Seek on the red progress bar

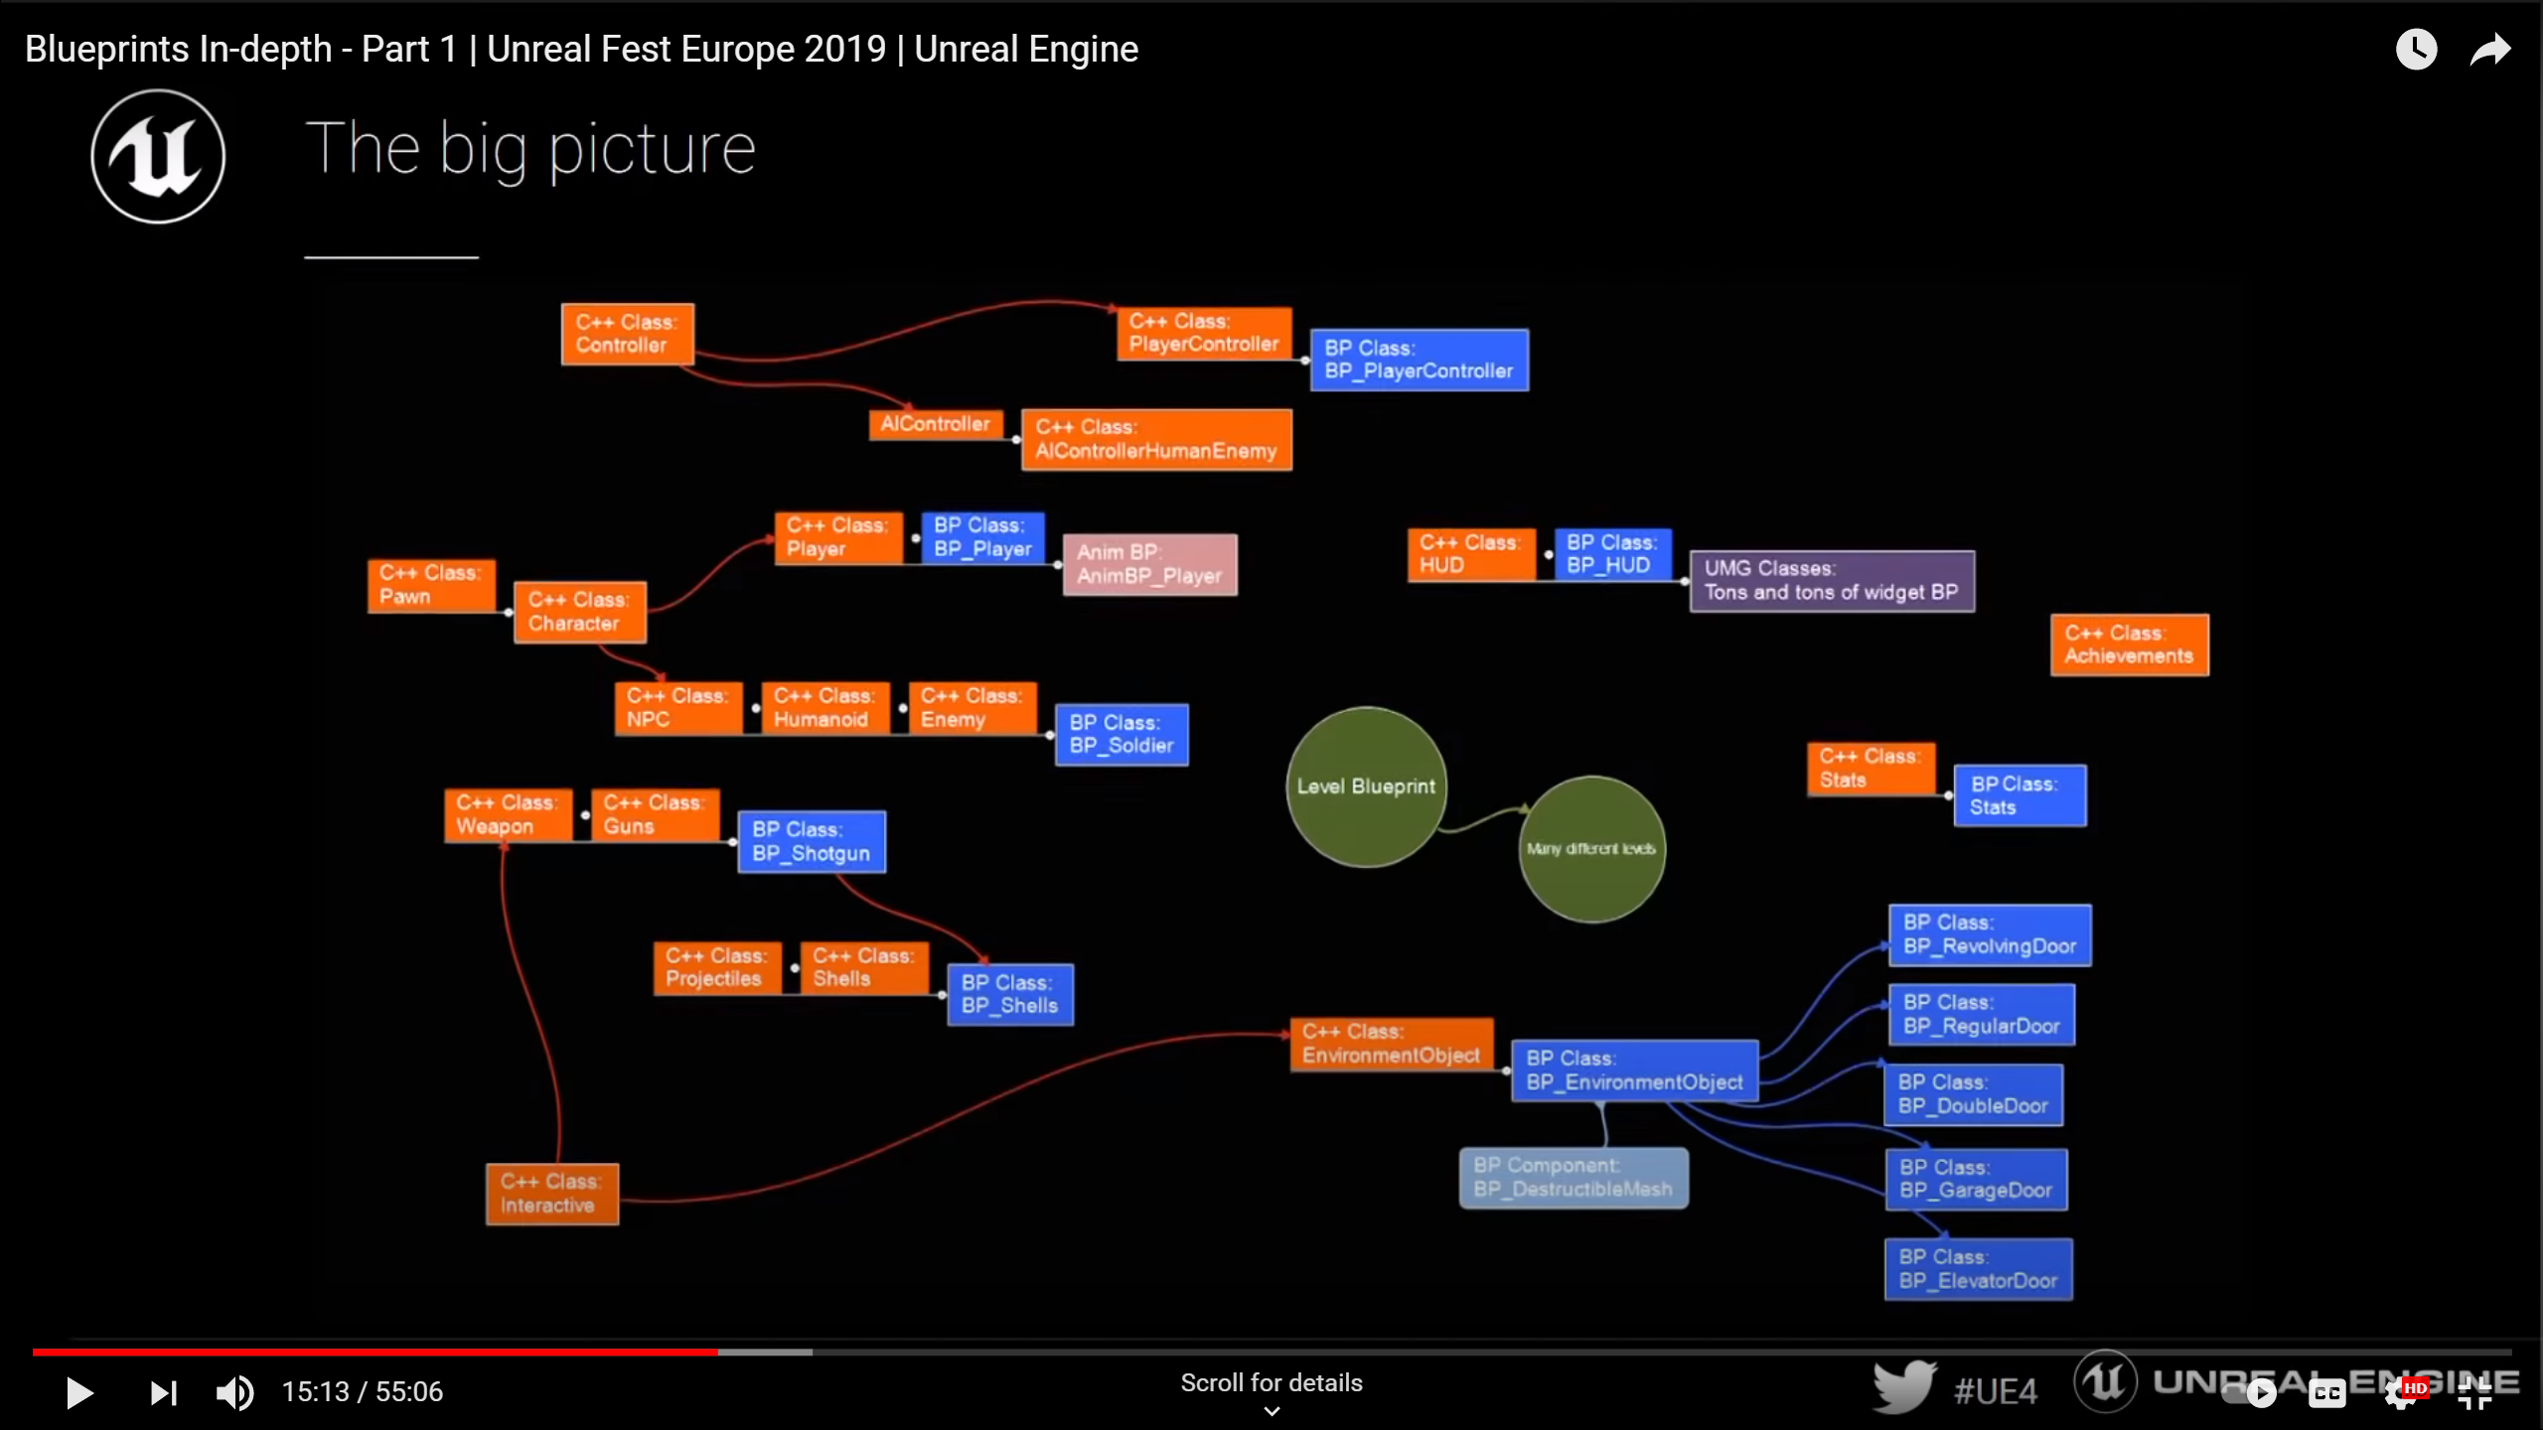377,1352
